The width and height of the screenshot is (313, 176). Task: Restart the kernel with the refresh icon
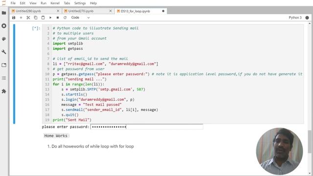[65, 18]
